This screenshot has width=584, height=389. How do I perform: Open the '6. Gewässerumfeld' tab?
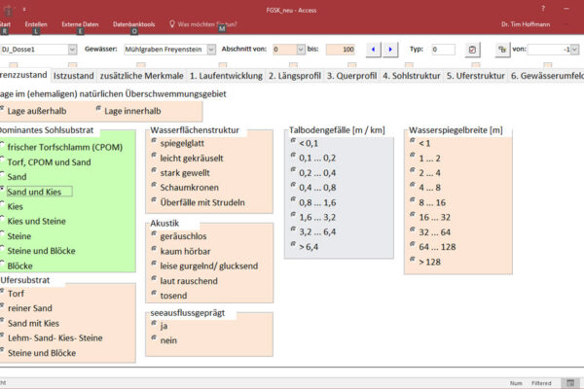(x=546, y=76)
